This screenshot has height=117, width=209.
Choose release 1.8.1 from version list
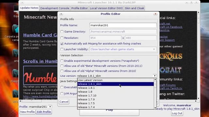click(x=115, y=88)
